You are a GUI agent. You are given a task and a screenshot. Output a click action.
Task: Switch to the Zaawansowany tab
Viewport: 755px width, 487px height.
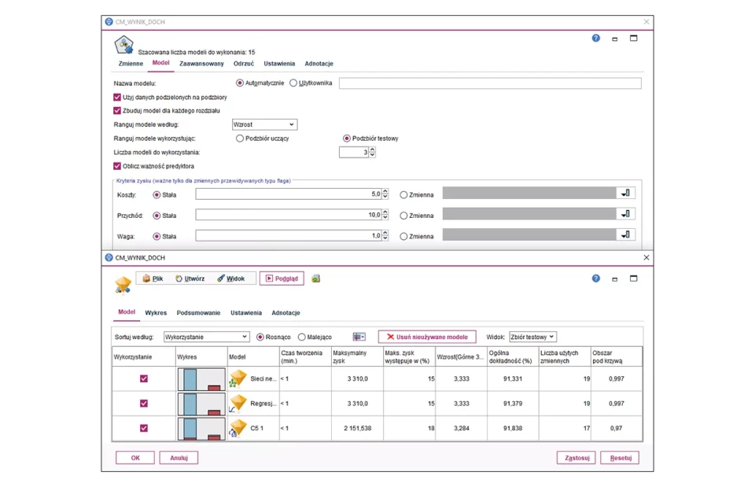pos(201,64)
